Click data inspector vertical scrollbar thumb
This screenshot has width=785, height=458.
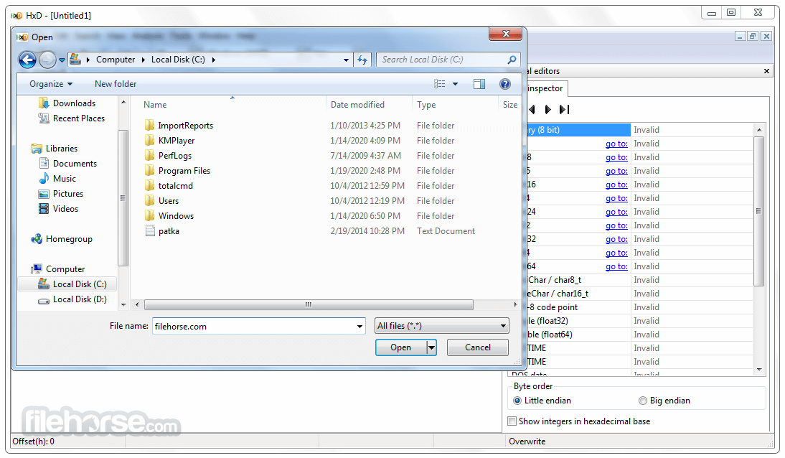tap(759, 211)
